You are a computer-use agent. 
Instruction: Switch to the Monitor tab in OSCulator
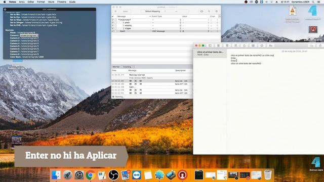(116, 67)
